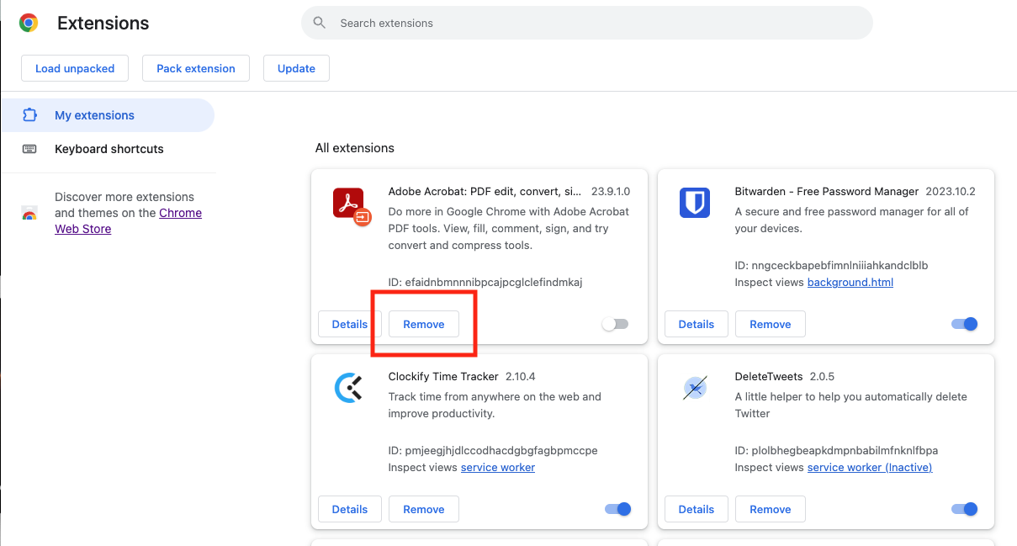The width and height of the screenshot is (1017, 546).
Task: Click the All extensions heading
Action: tap(355, 148)
